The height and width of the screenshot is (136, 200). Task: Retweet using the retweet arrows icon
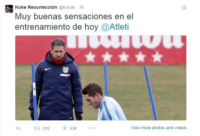(37, 128)
